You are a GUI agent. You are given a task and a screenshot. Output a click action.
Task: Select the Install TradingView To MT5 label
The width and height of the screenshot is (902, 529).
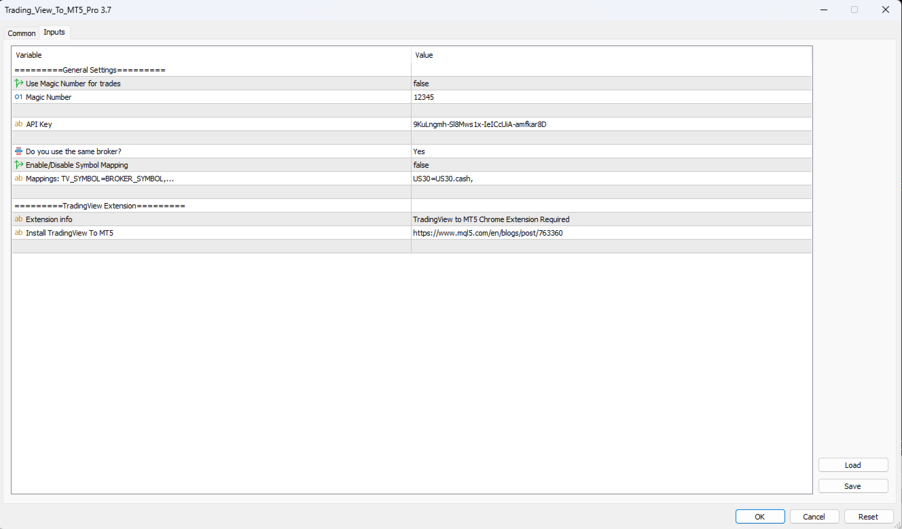(69, 233)
